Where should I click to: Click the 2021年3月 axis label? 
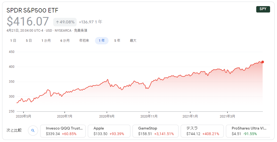(227, 116)
